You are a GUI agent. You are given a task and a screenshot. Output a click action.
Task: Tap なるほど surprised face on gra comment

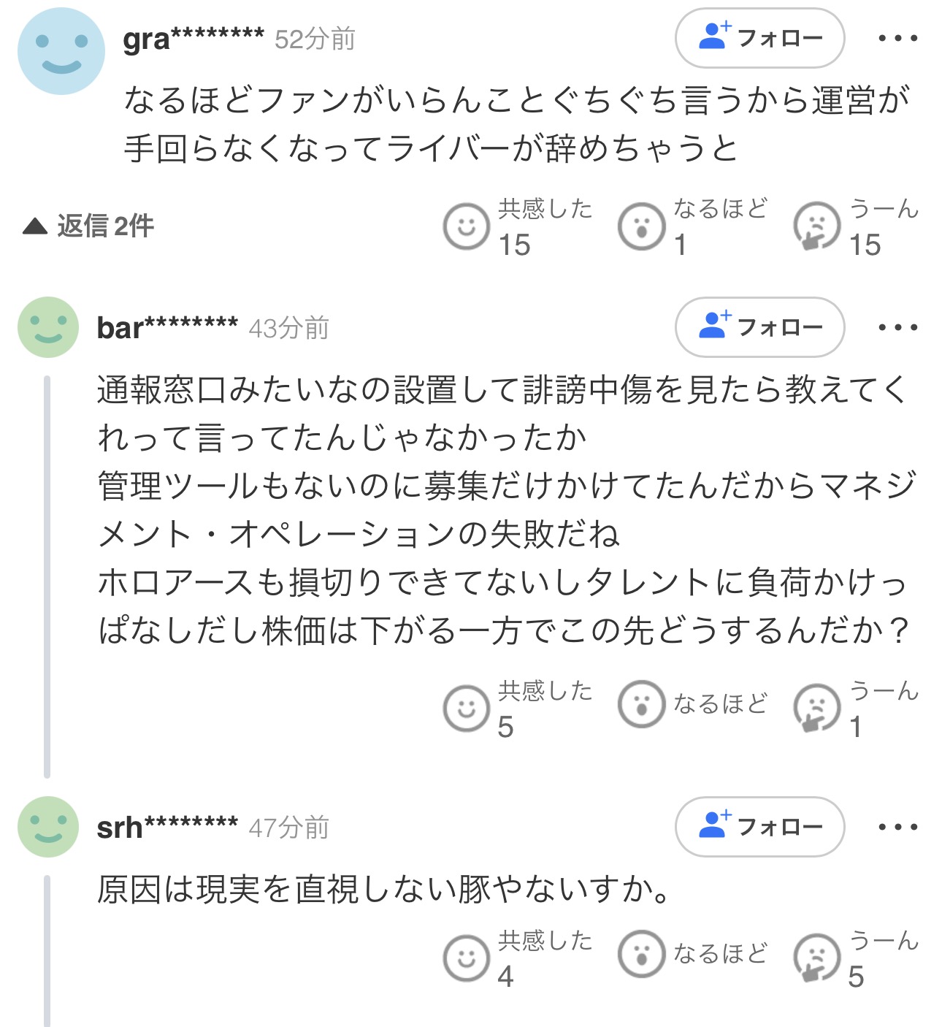641,226
